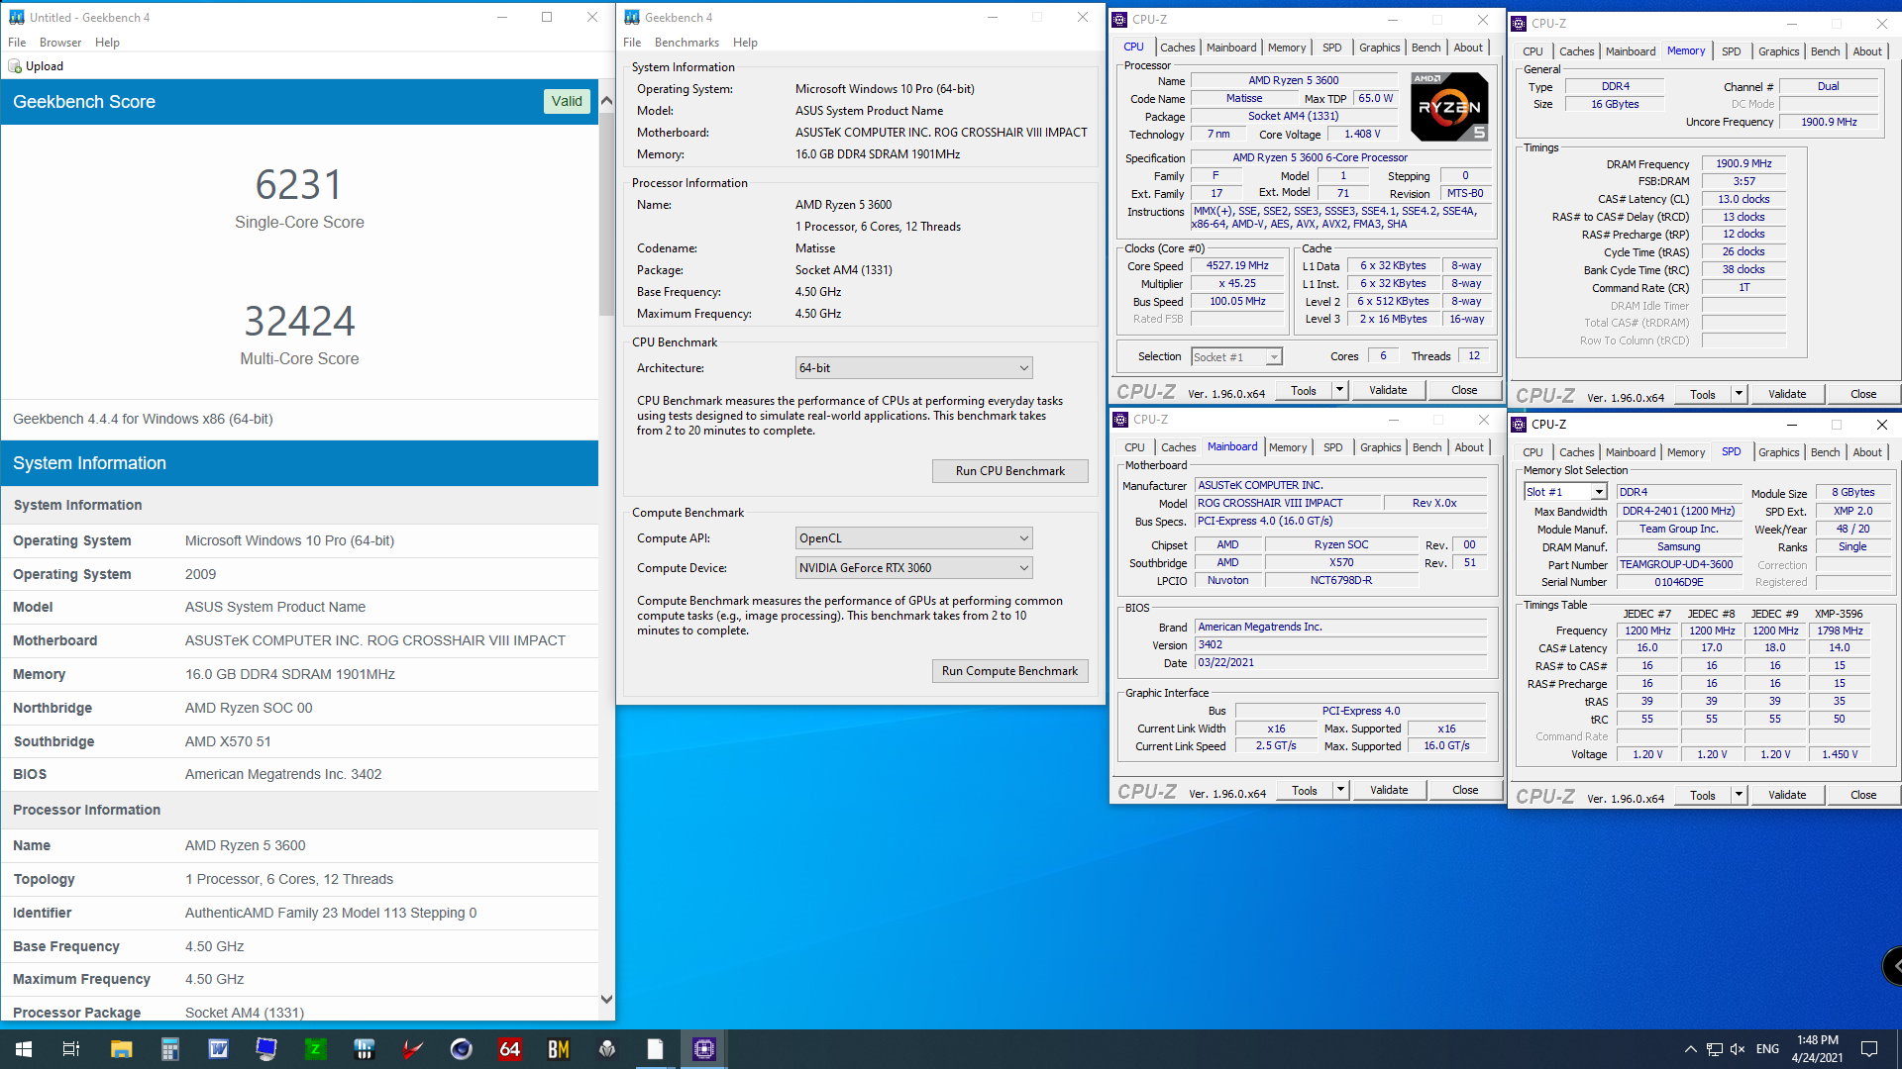Open the notification center icon

tap(1869, 1049)
